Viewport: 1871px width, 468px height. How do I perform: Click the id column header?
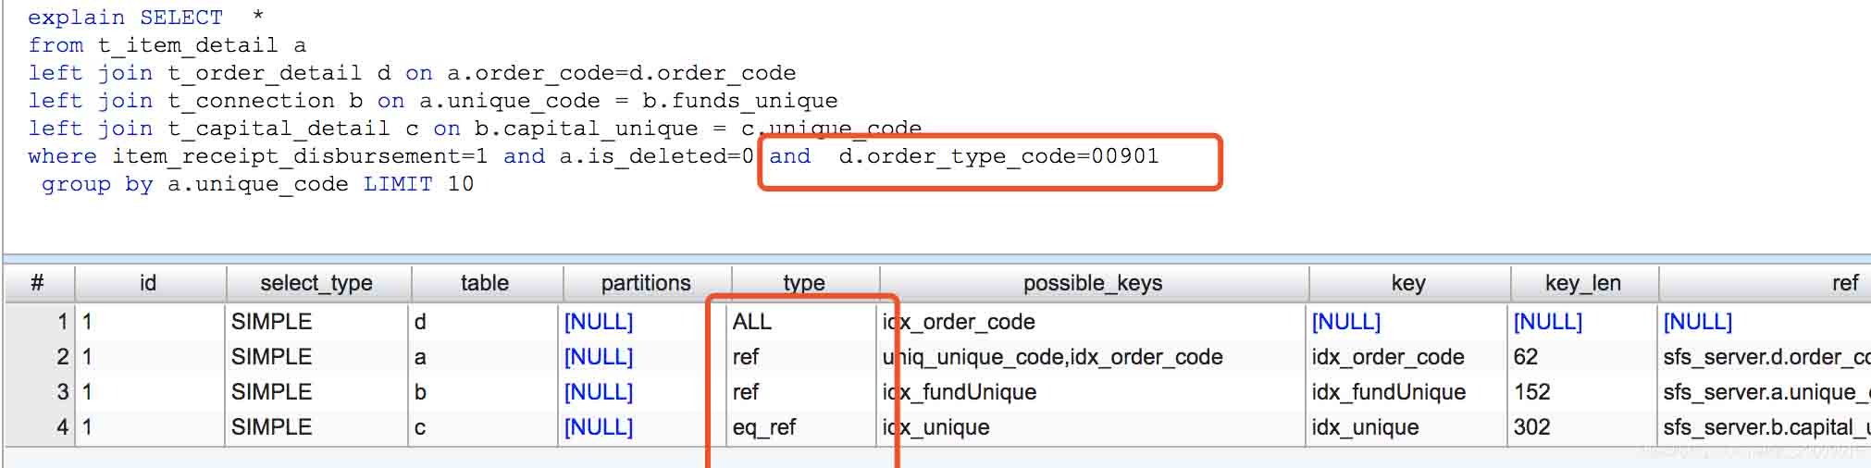[x=148, y=283]
